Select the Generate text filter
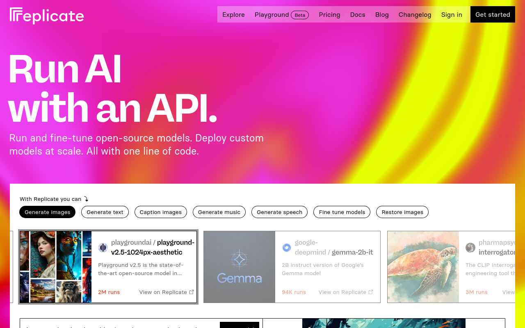 (105, 212)
